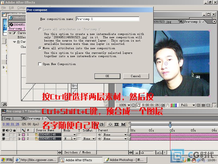This screenshot has width=218, height=164.
Task: Click the binoculars find icon in project panel
Action: [x=5, y=104]
